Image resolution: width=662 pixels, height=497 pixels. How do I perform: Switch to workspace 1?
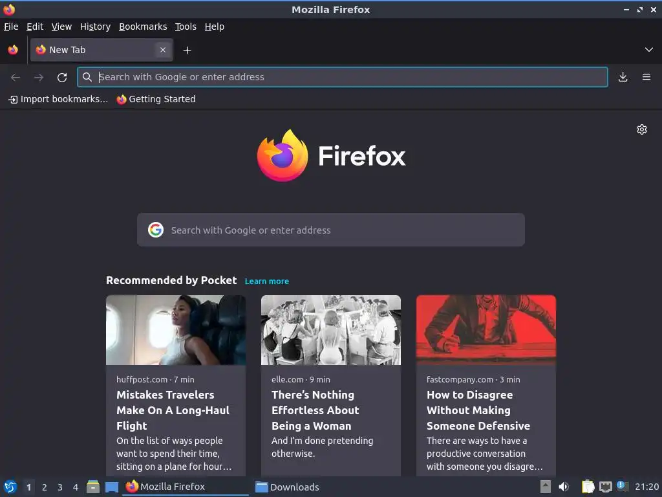point(28,487)
